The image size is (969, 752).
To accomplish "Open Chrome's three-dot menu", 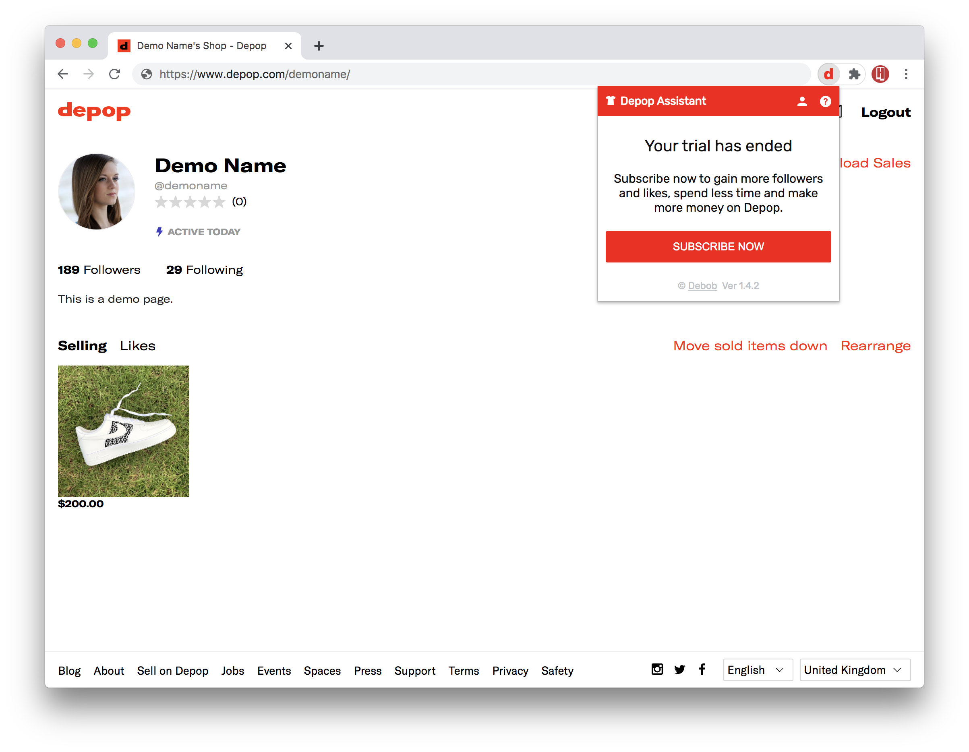I will point(905,74).
